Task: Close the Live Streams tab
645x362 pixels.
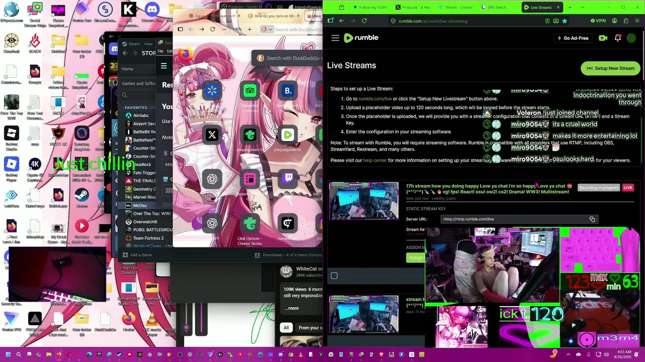Action: tap(558, 8)
